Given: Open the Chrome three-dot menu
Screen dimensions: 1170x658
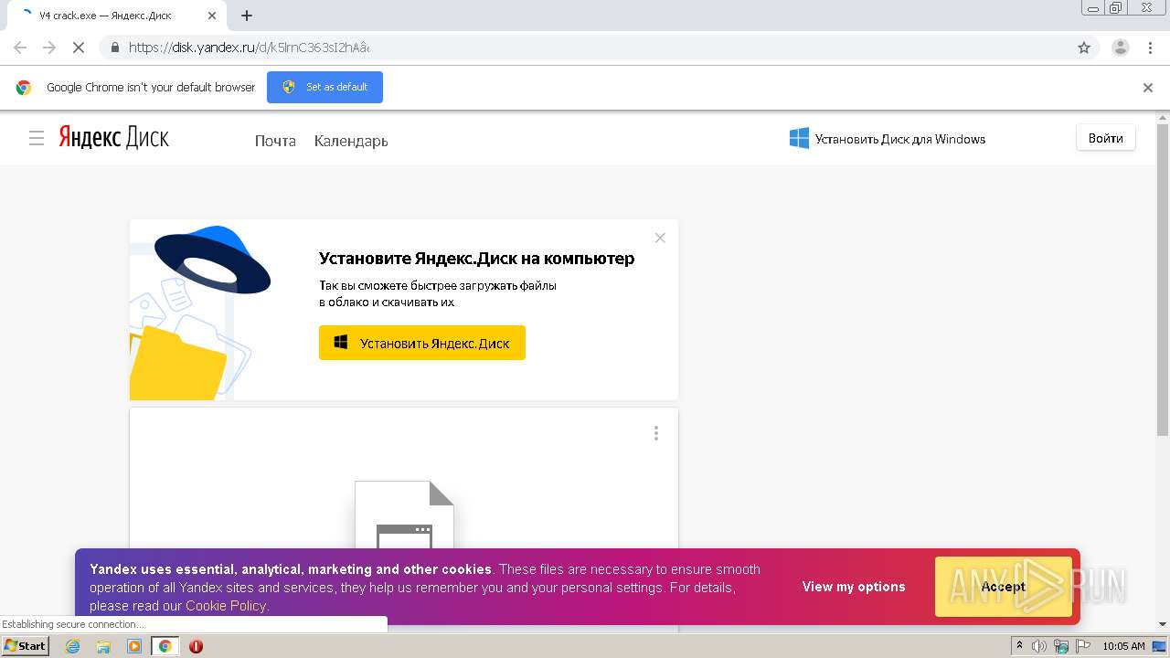Looking at the screenshot, I should [1151, 48].
